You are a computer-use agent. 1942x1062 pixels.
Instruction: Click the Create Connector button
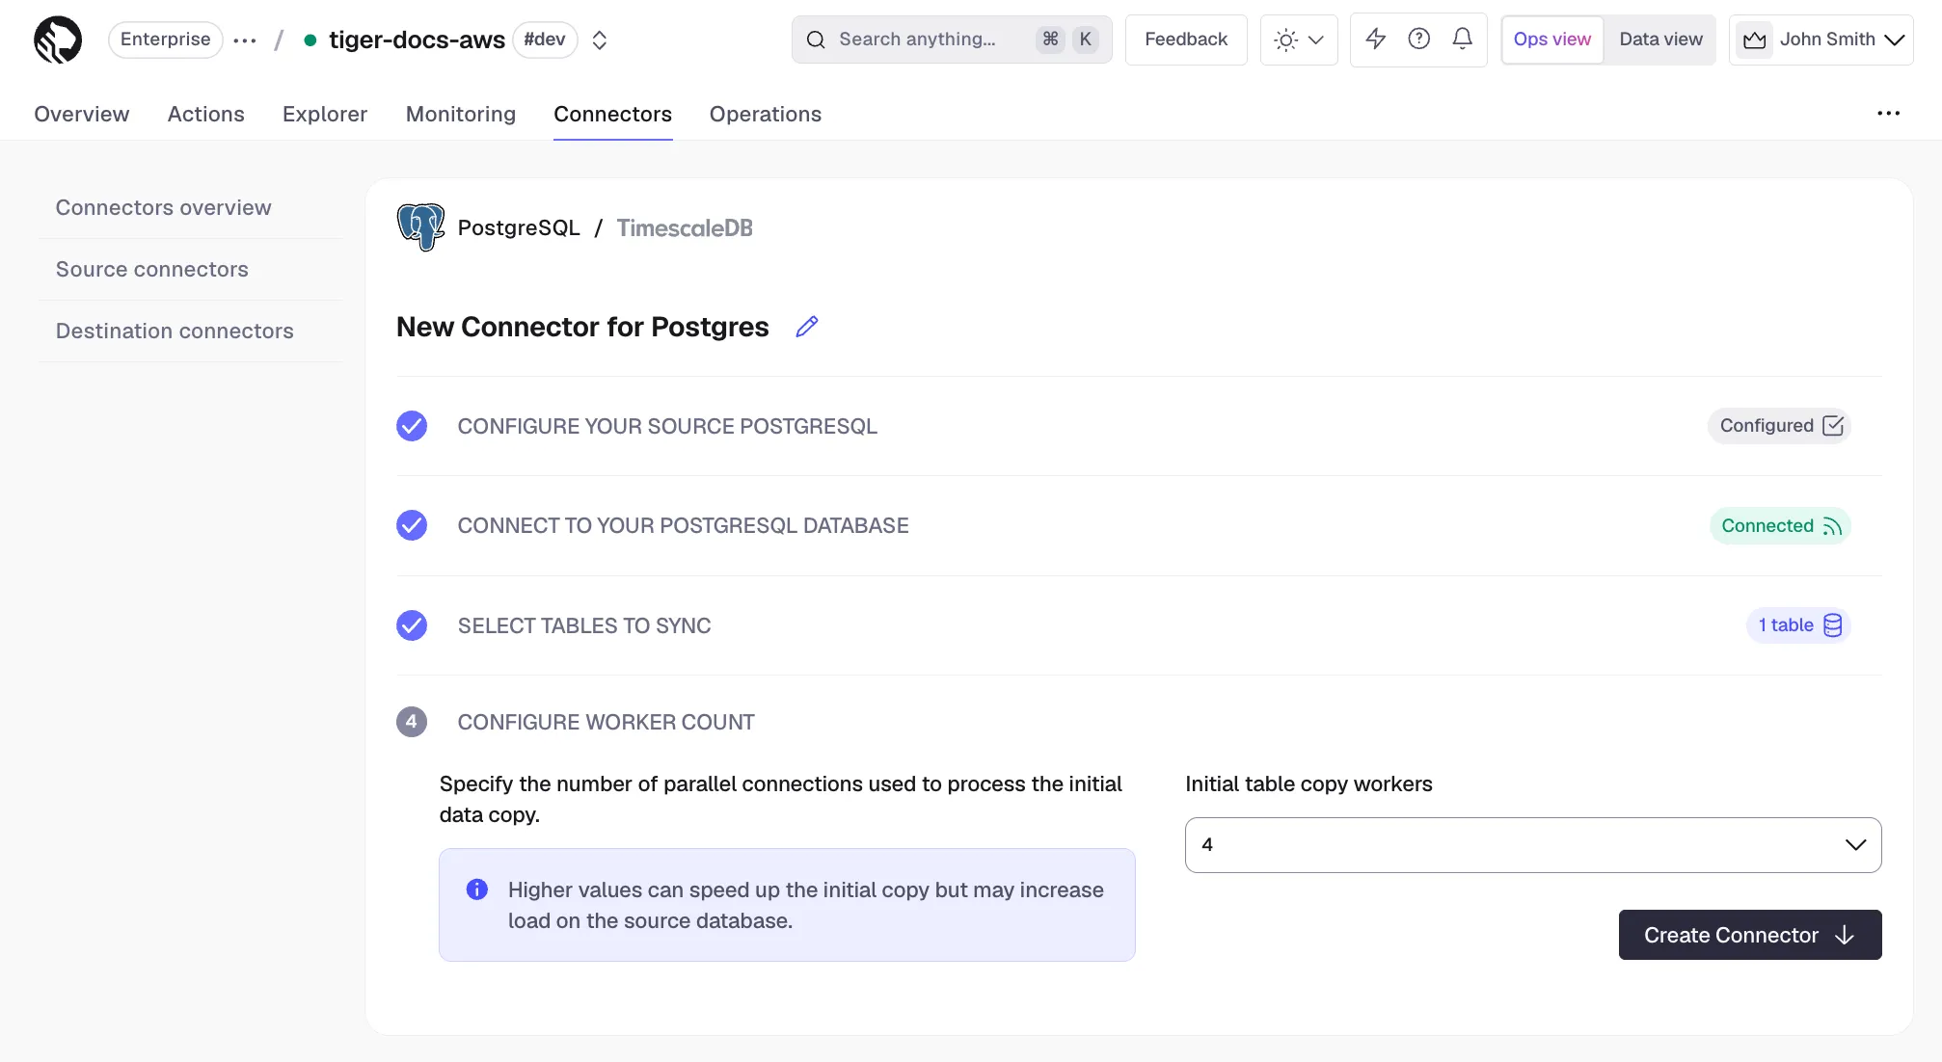point(1750,935)
